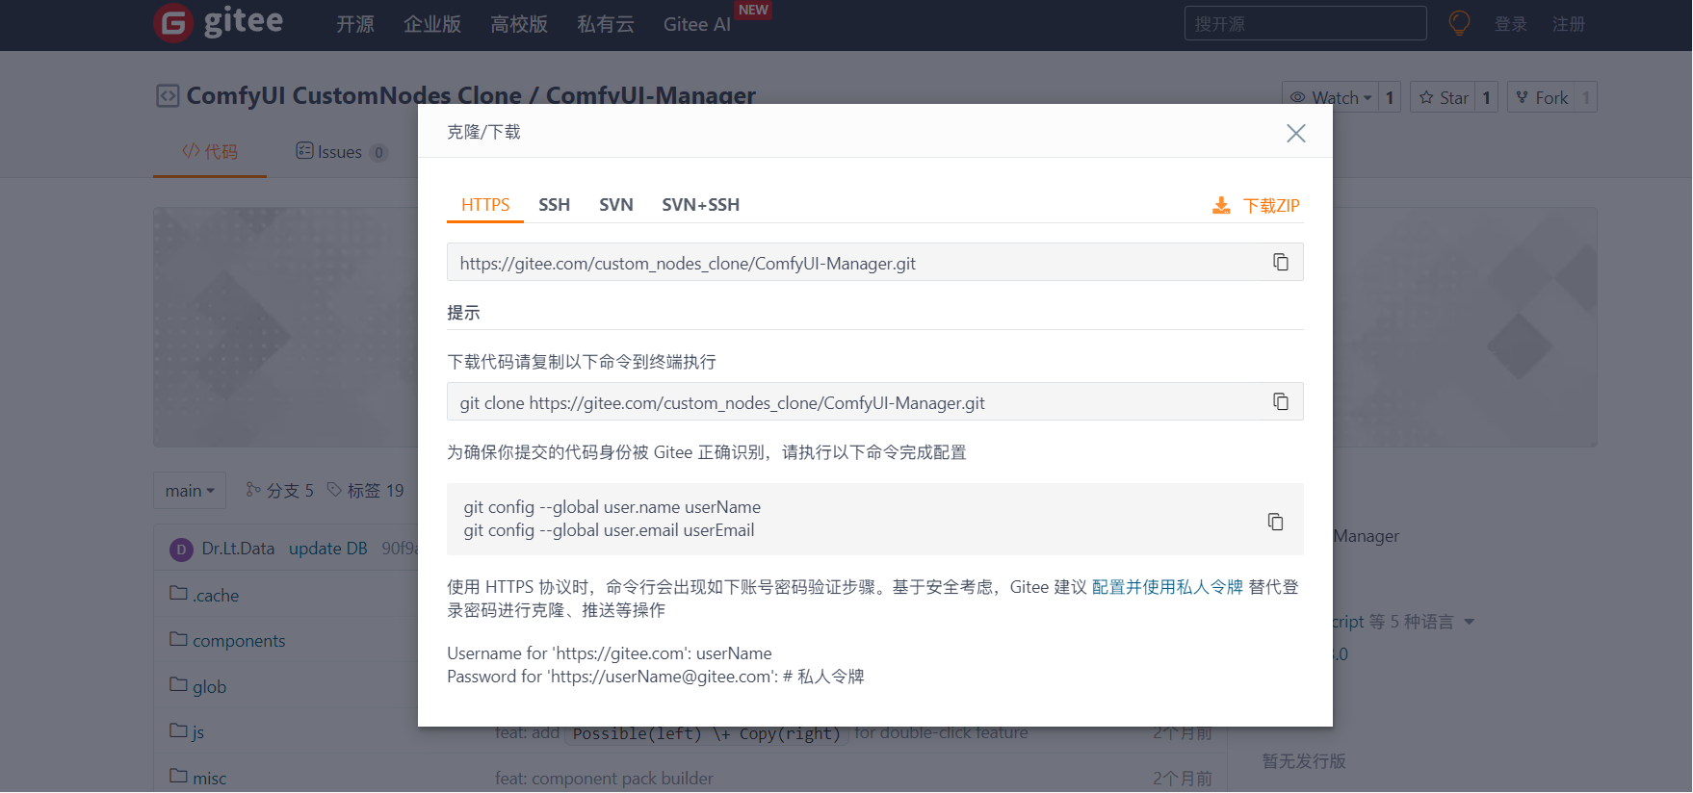Click the misc folder icon
This screenshot has width=1693, height=793.
click(x=178, y=776)
